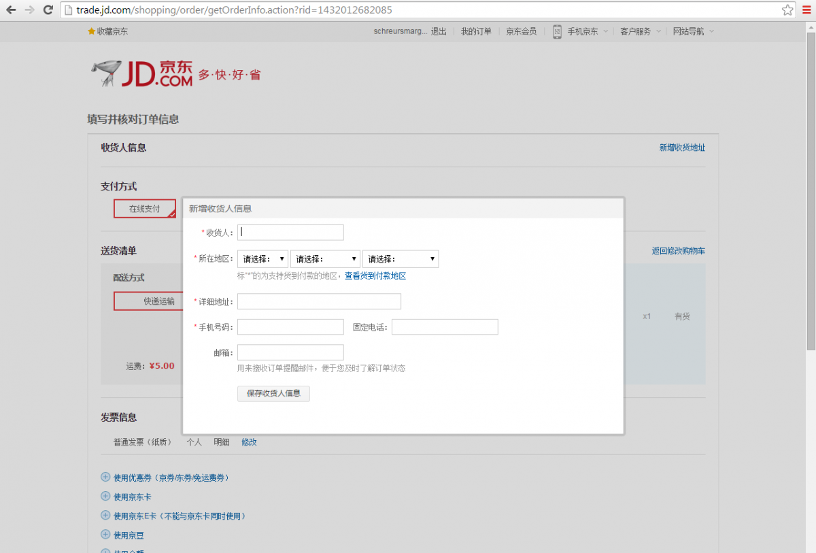
Task: Open 我的订单 in top bar
Action: [476, 31]
